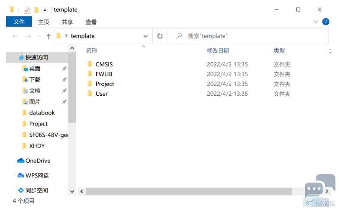
Task: Click the back navigation arrow
Action: (15, 36)
